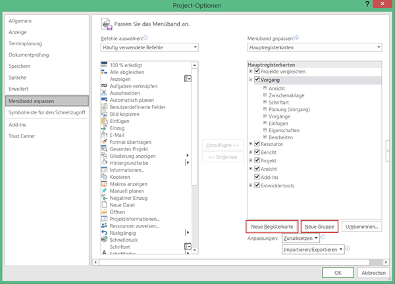
Task: Click the Automatisch planen icon
Action: [x=104, y=100]
